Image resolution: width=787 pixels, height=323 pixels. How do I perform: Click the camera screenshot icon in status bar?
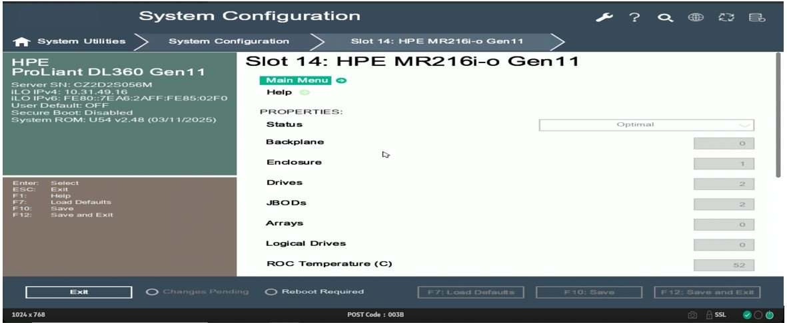tap(692, 315)
